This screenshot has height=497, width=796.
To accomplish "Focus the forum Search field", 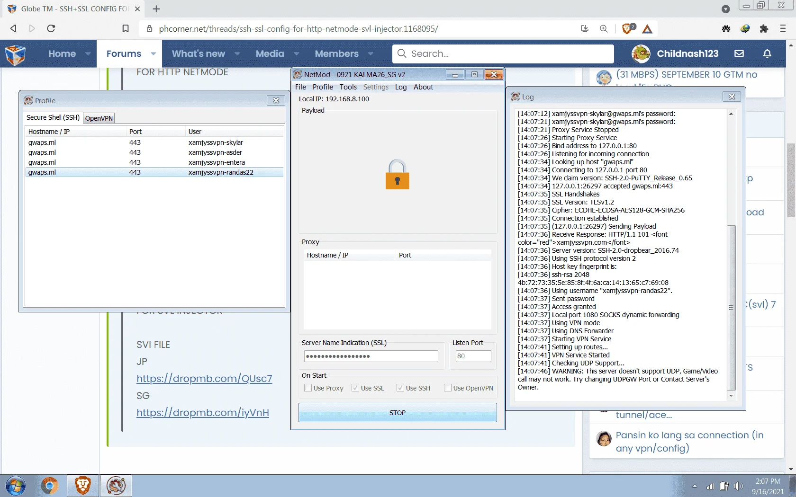I will click(x=503, y=54).
